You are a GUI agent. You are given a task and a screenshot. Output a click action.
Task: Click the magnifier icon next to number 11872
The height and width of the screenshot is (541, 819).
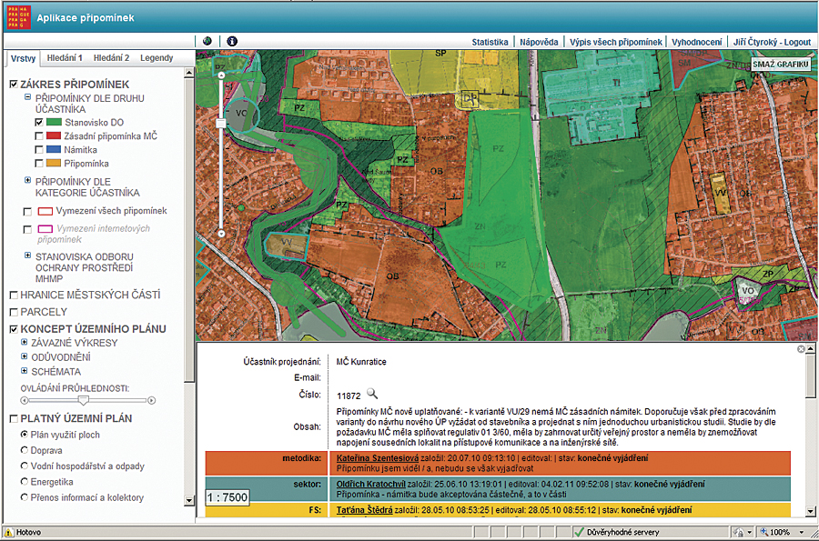pos(371,395)
